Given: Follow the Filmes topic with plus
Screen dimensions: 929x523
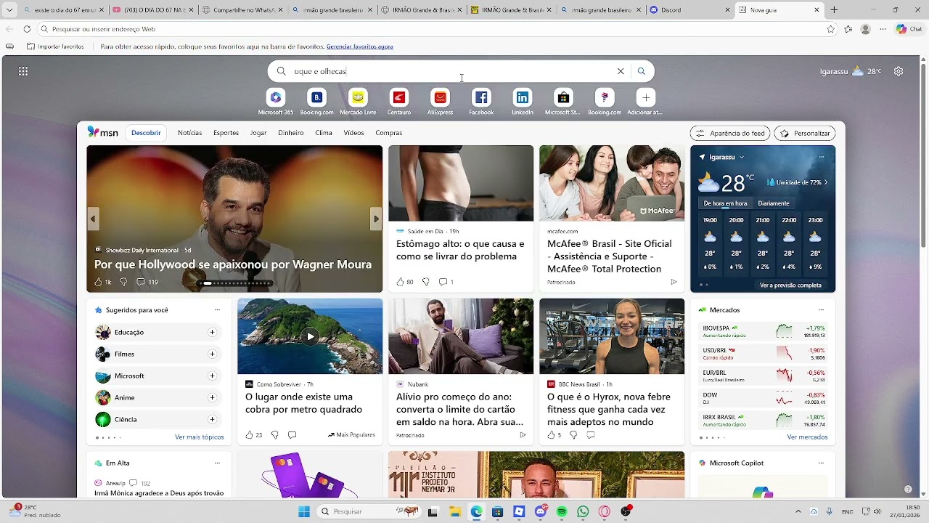Looking at the screenshot, I should coord(212,354).
